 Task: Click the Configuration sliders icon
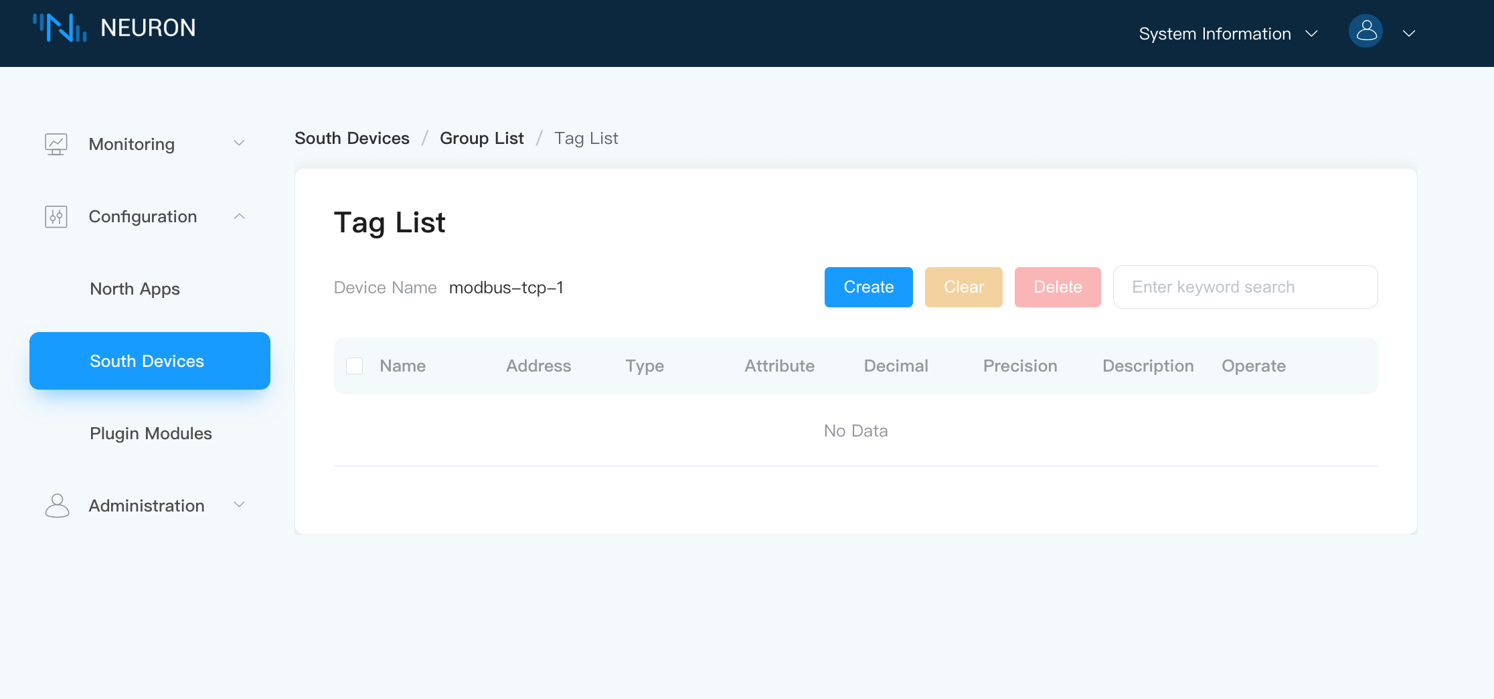click(x=57, y=216)
